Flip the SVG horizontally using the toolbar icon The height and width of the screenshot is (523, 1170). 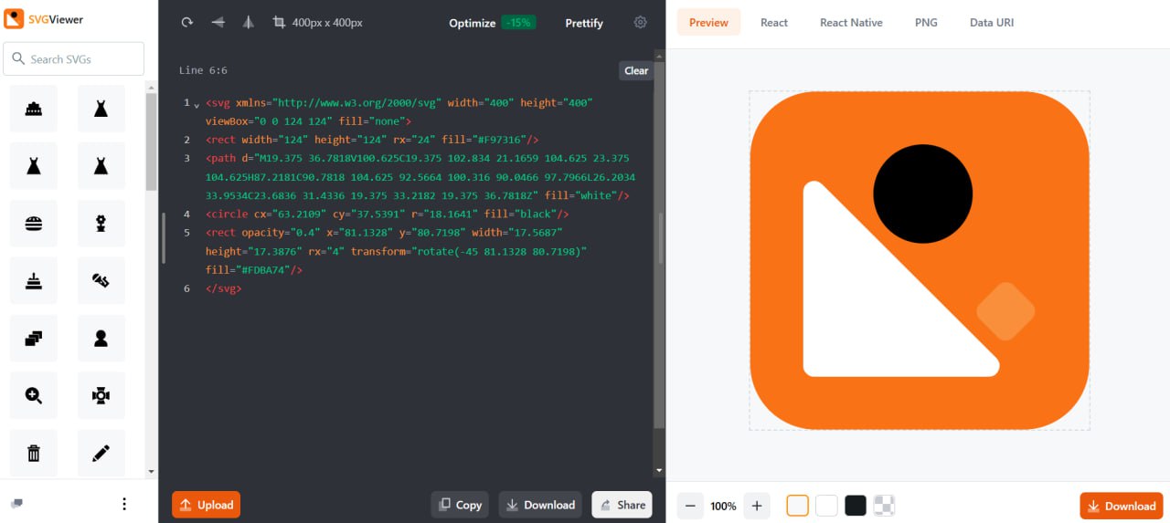[x=248, y=23]
